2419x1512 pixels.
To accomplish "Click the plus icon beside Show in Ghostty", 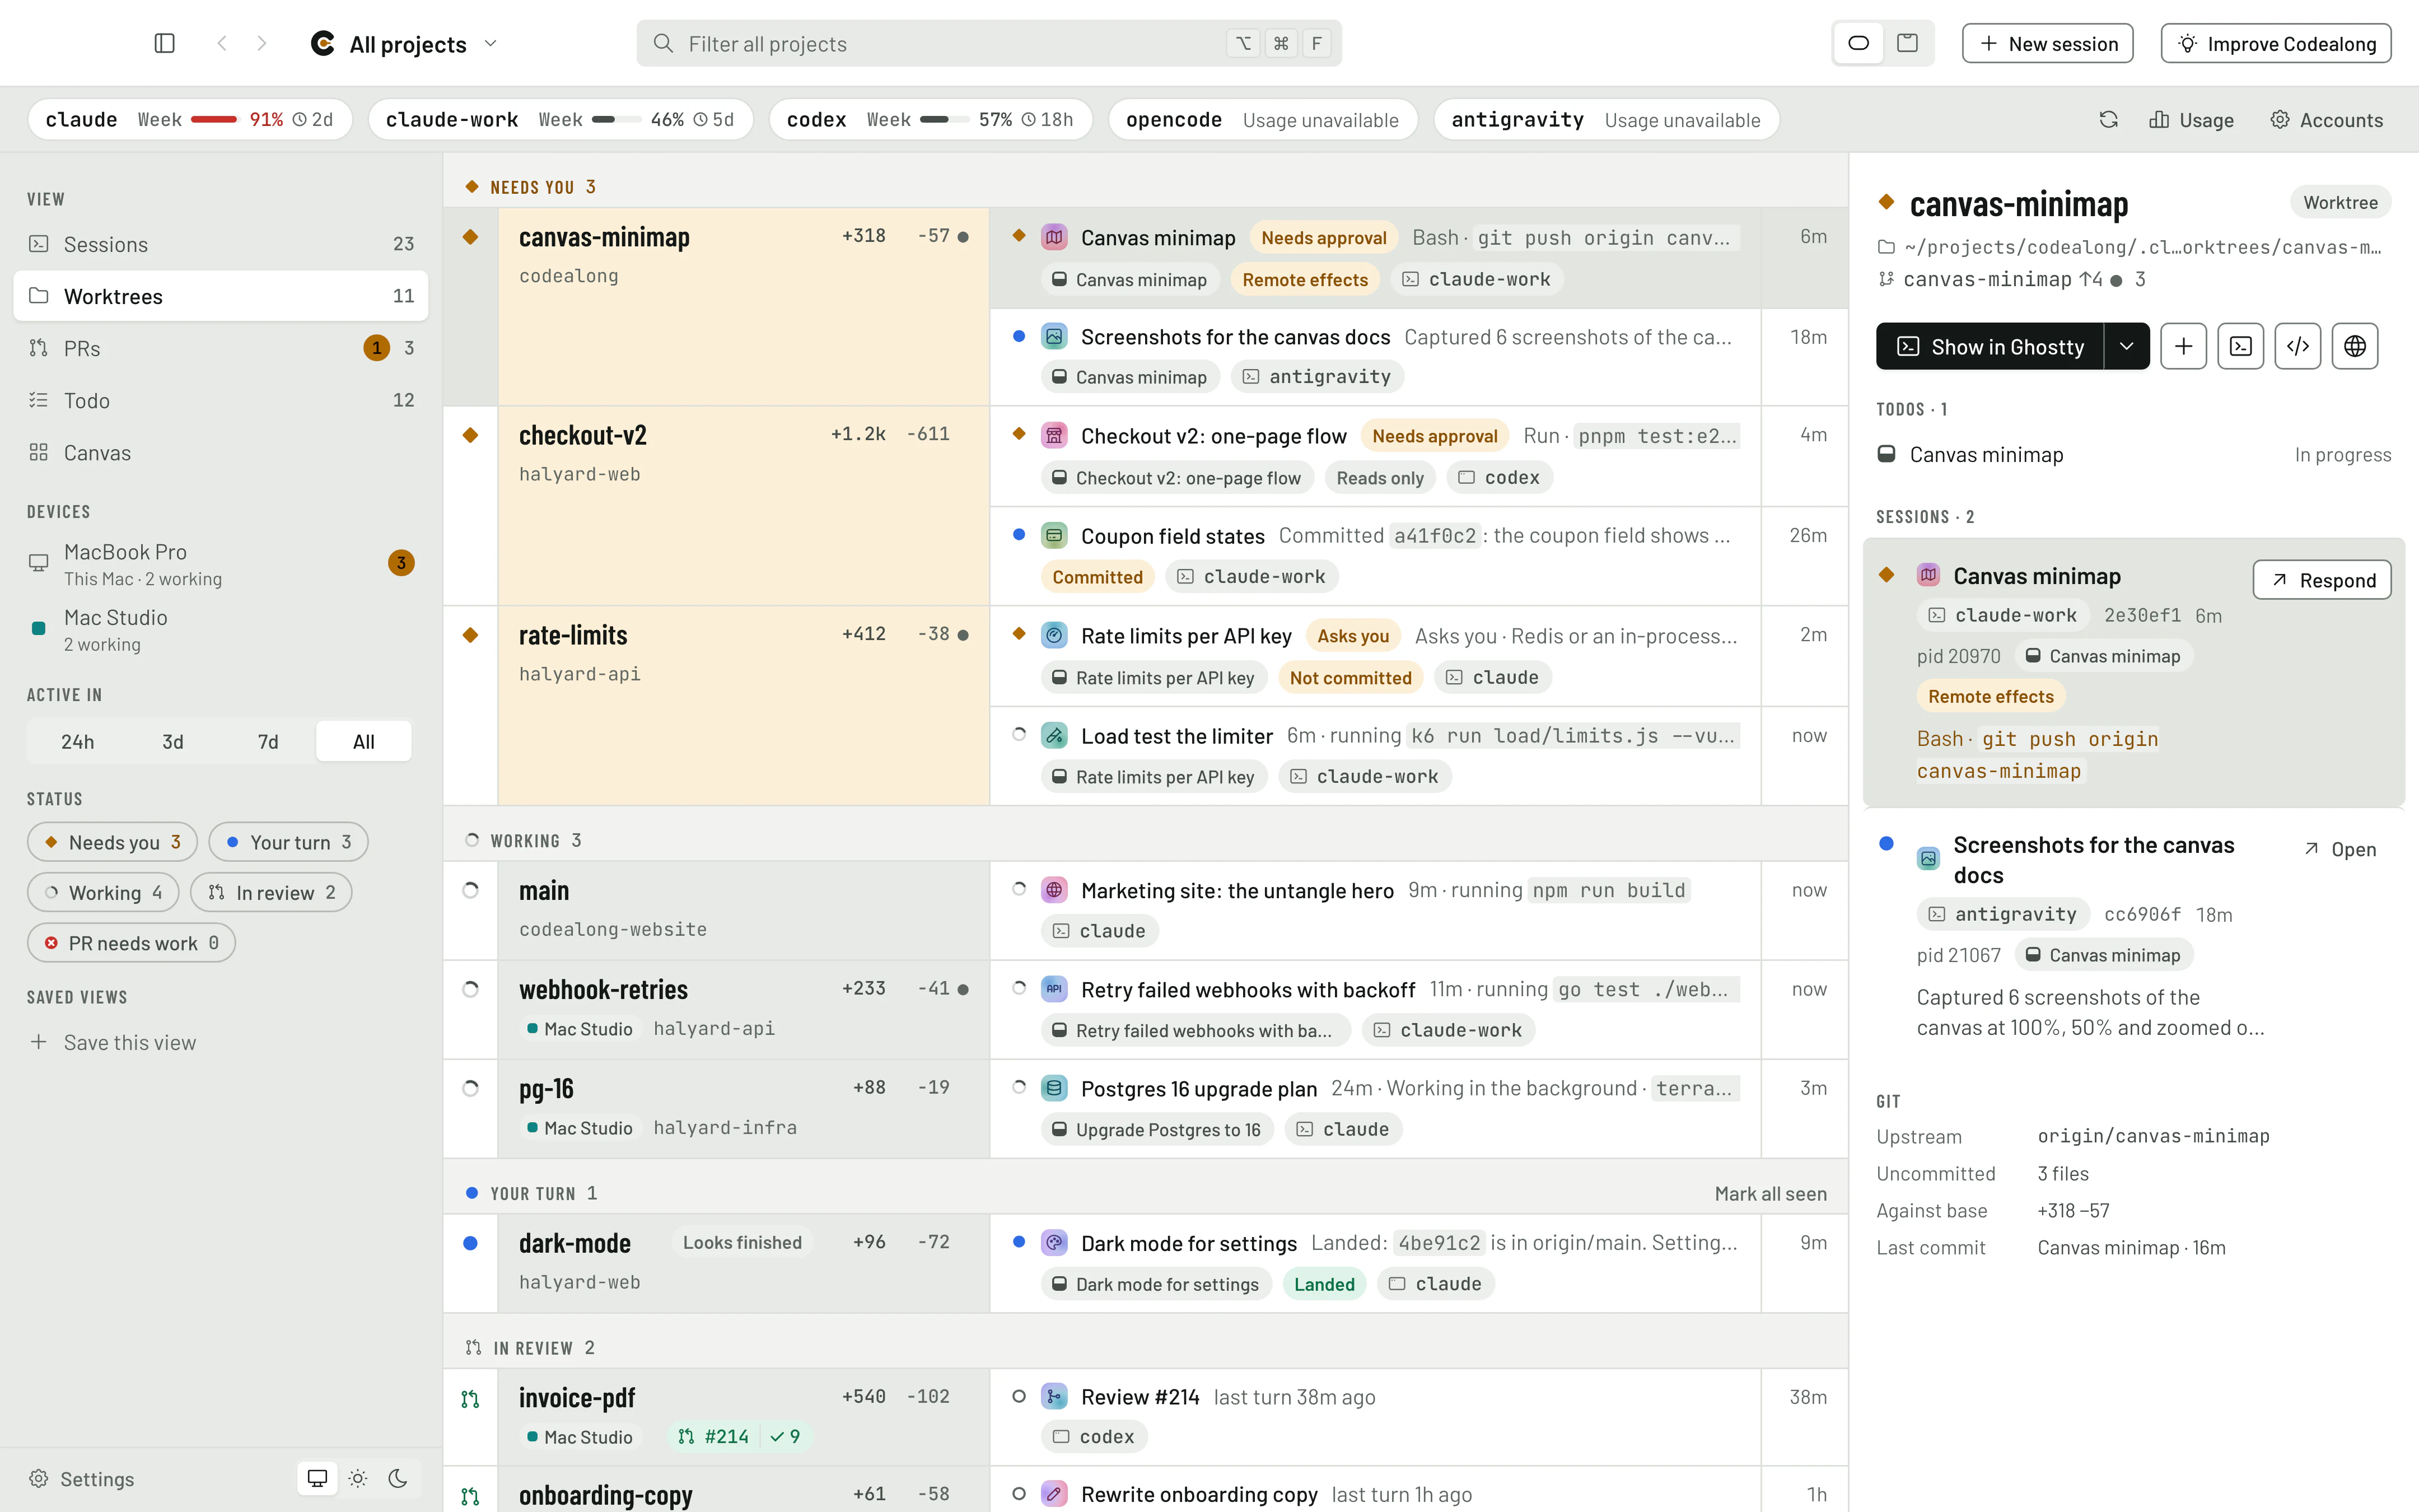I will click(x=2183, y=346).
